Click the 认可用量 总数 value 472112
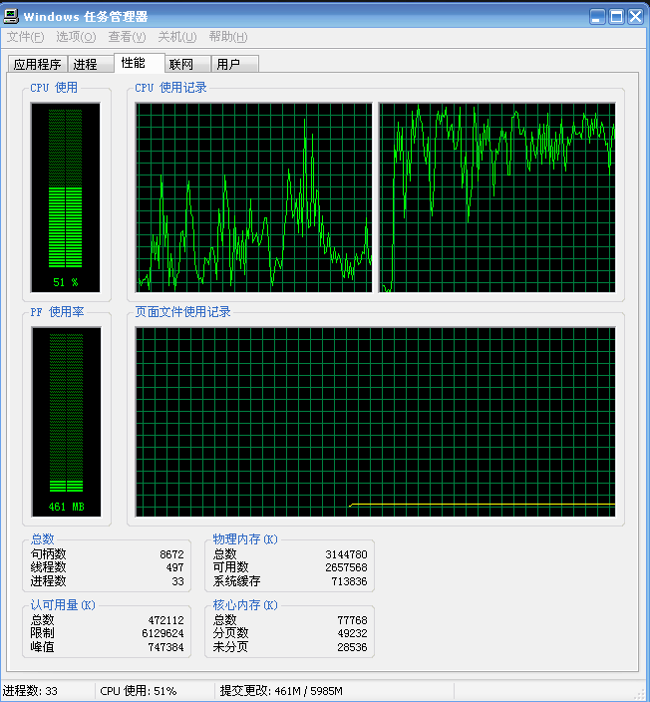 coord(166,620)
